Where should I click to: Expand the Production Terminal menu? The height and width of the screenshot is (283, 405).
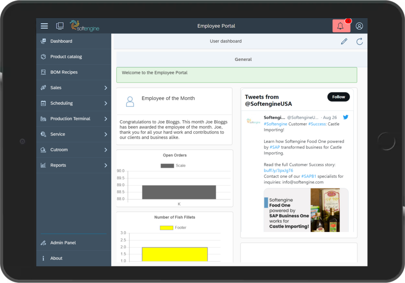(x=71, y=119)
